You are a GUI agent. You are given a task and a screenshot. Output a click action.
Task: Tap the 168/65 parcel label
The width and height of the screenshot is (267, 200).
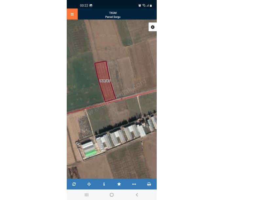pos(105,81)
